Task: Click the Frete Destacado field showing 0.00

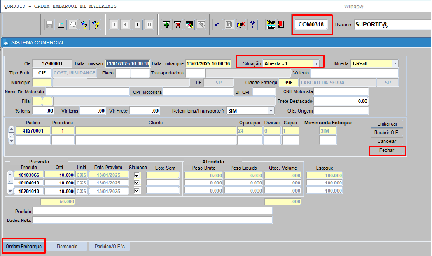Action: (341, 101)
